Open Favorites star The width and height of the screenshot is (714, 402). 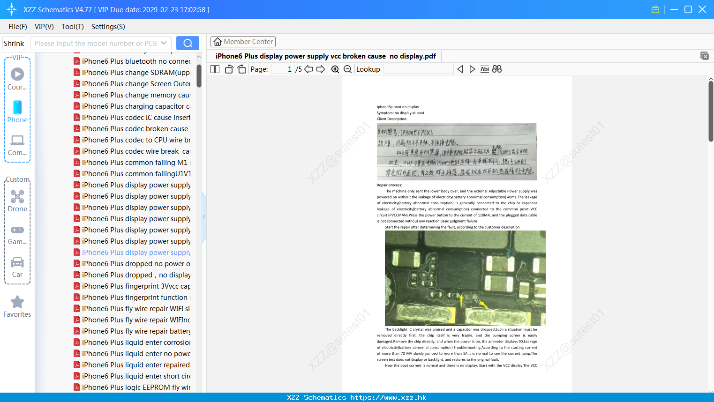click(17, 306)
